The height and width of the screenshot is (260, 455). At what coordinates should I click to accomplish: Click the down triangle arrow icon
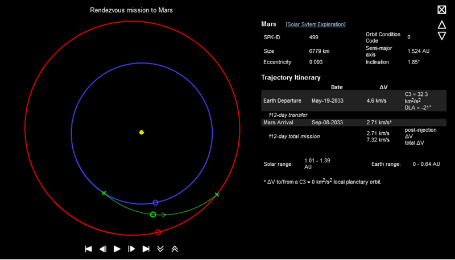442,36
